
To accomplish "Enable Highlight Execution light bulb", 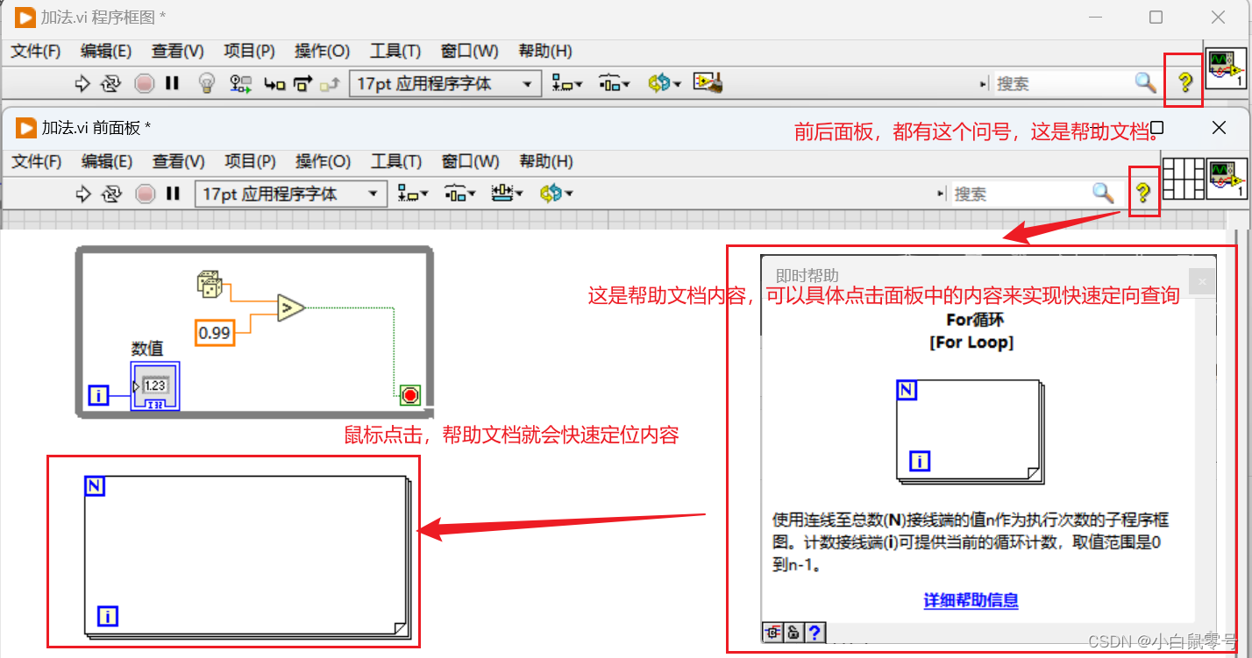I will click(x=207, y=82).
